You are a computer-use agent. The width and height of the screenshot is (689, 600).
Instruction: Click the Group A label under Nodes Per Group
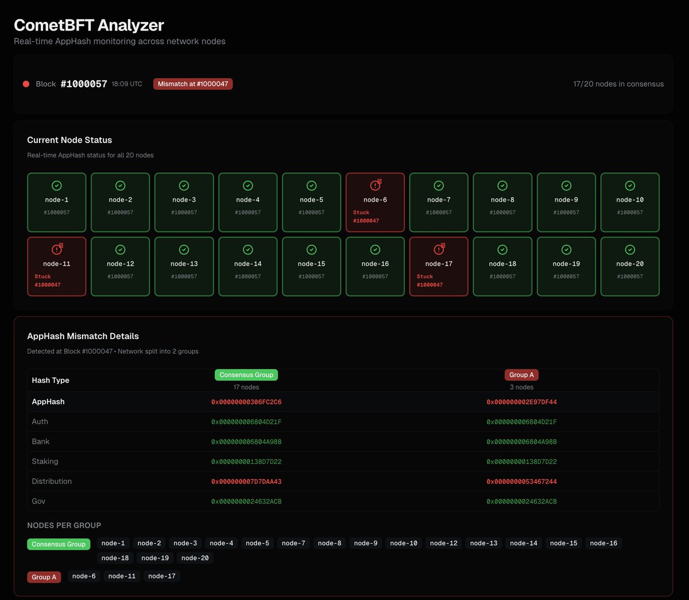click(44, 577)
